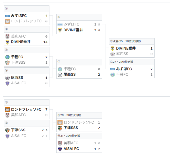Image resolution: width=170 pixels, height=160 pixels.
Task: Open the 29・30位決定戦 match header
Action: (x=79, y=115)
